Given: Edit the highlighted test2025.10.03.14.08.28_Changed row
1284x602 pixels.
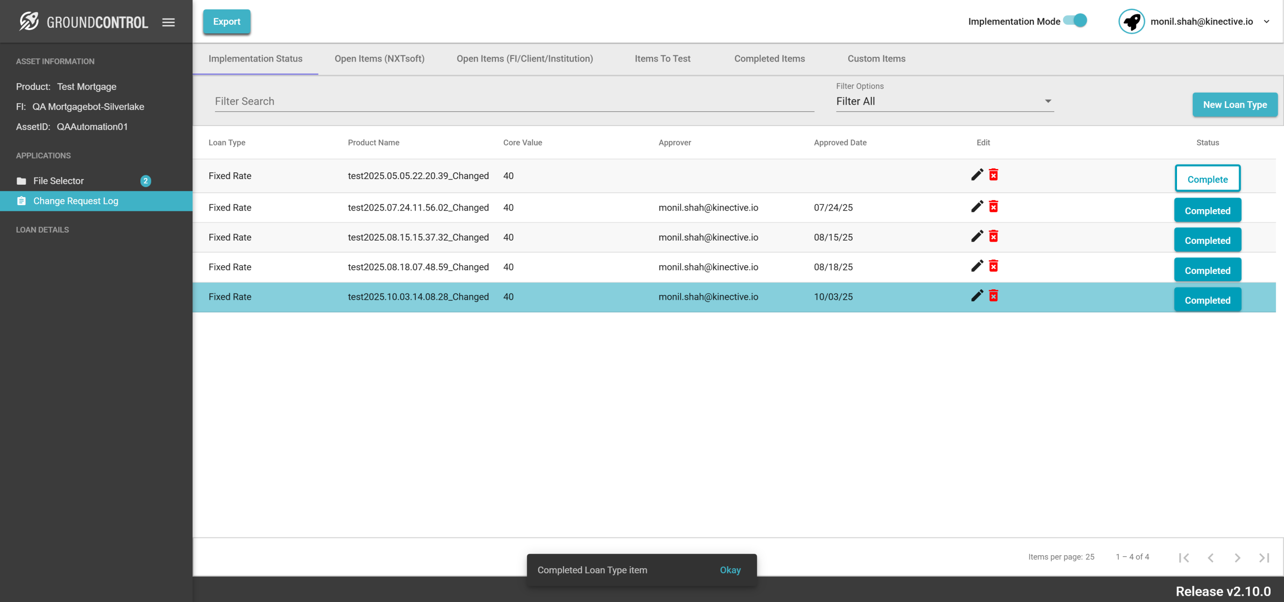Looking at the screenshot, I should (977, 296).
